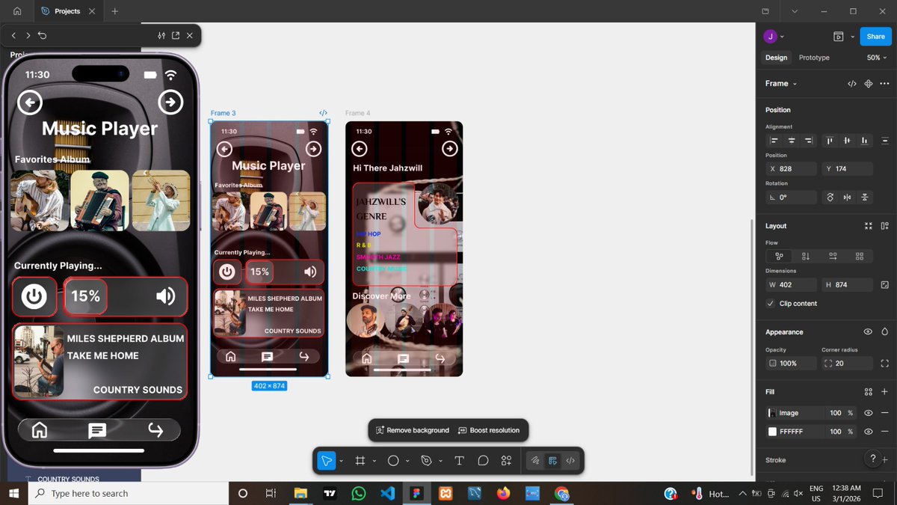Open the Figma window menu chevron in title bar
897x505 pixels.
794,11
